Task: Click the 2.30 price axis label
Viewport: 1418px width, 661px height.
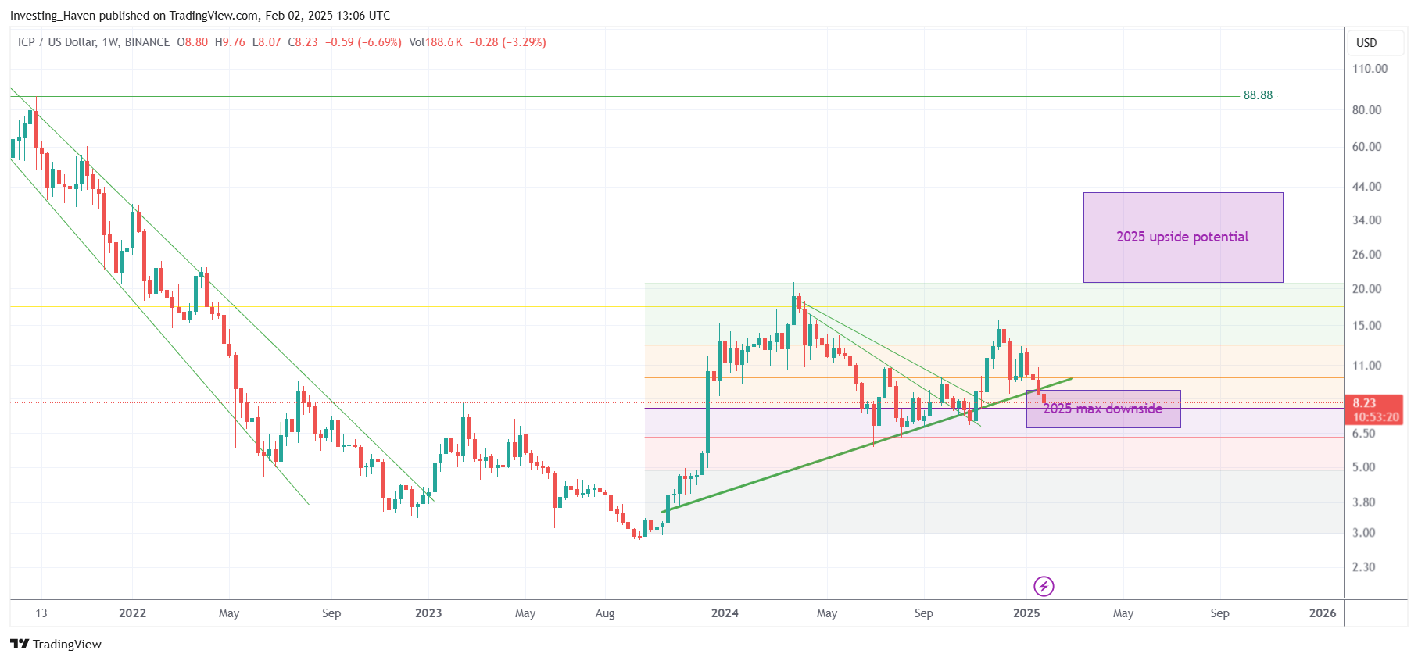Action: click(1363, 567)
